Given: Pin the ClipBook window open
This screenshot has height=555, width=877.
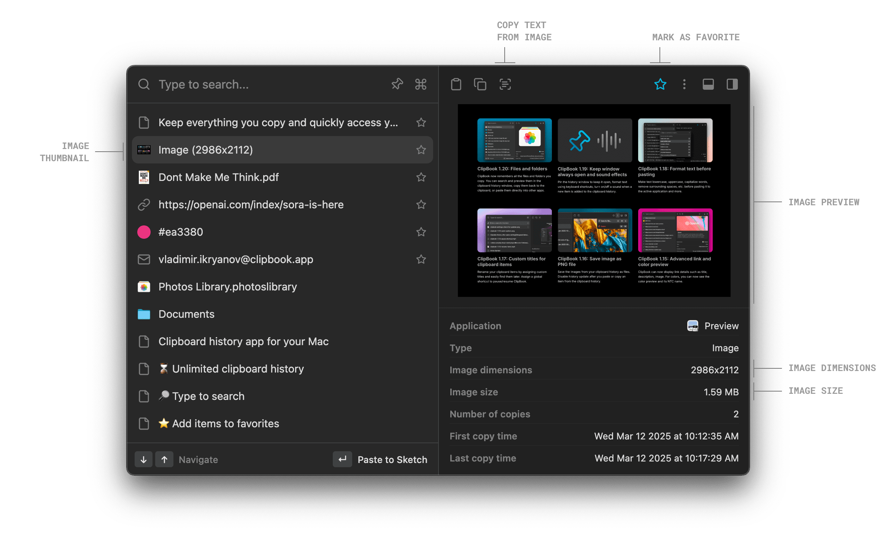Looking at the screenshot, I should click(397, 84).
